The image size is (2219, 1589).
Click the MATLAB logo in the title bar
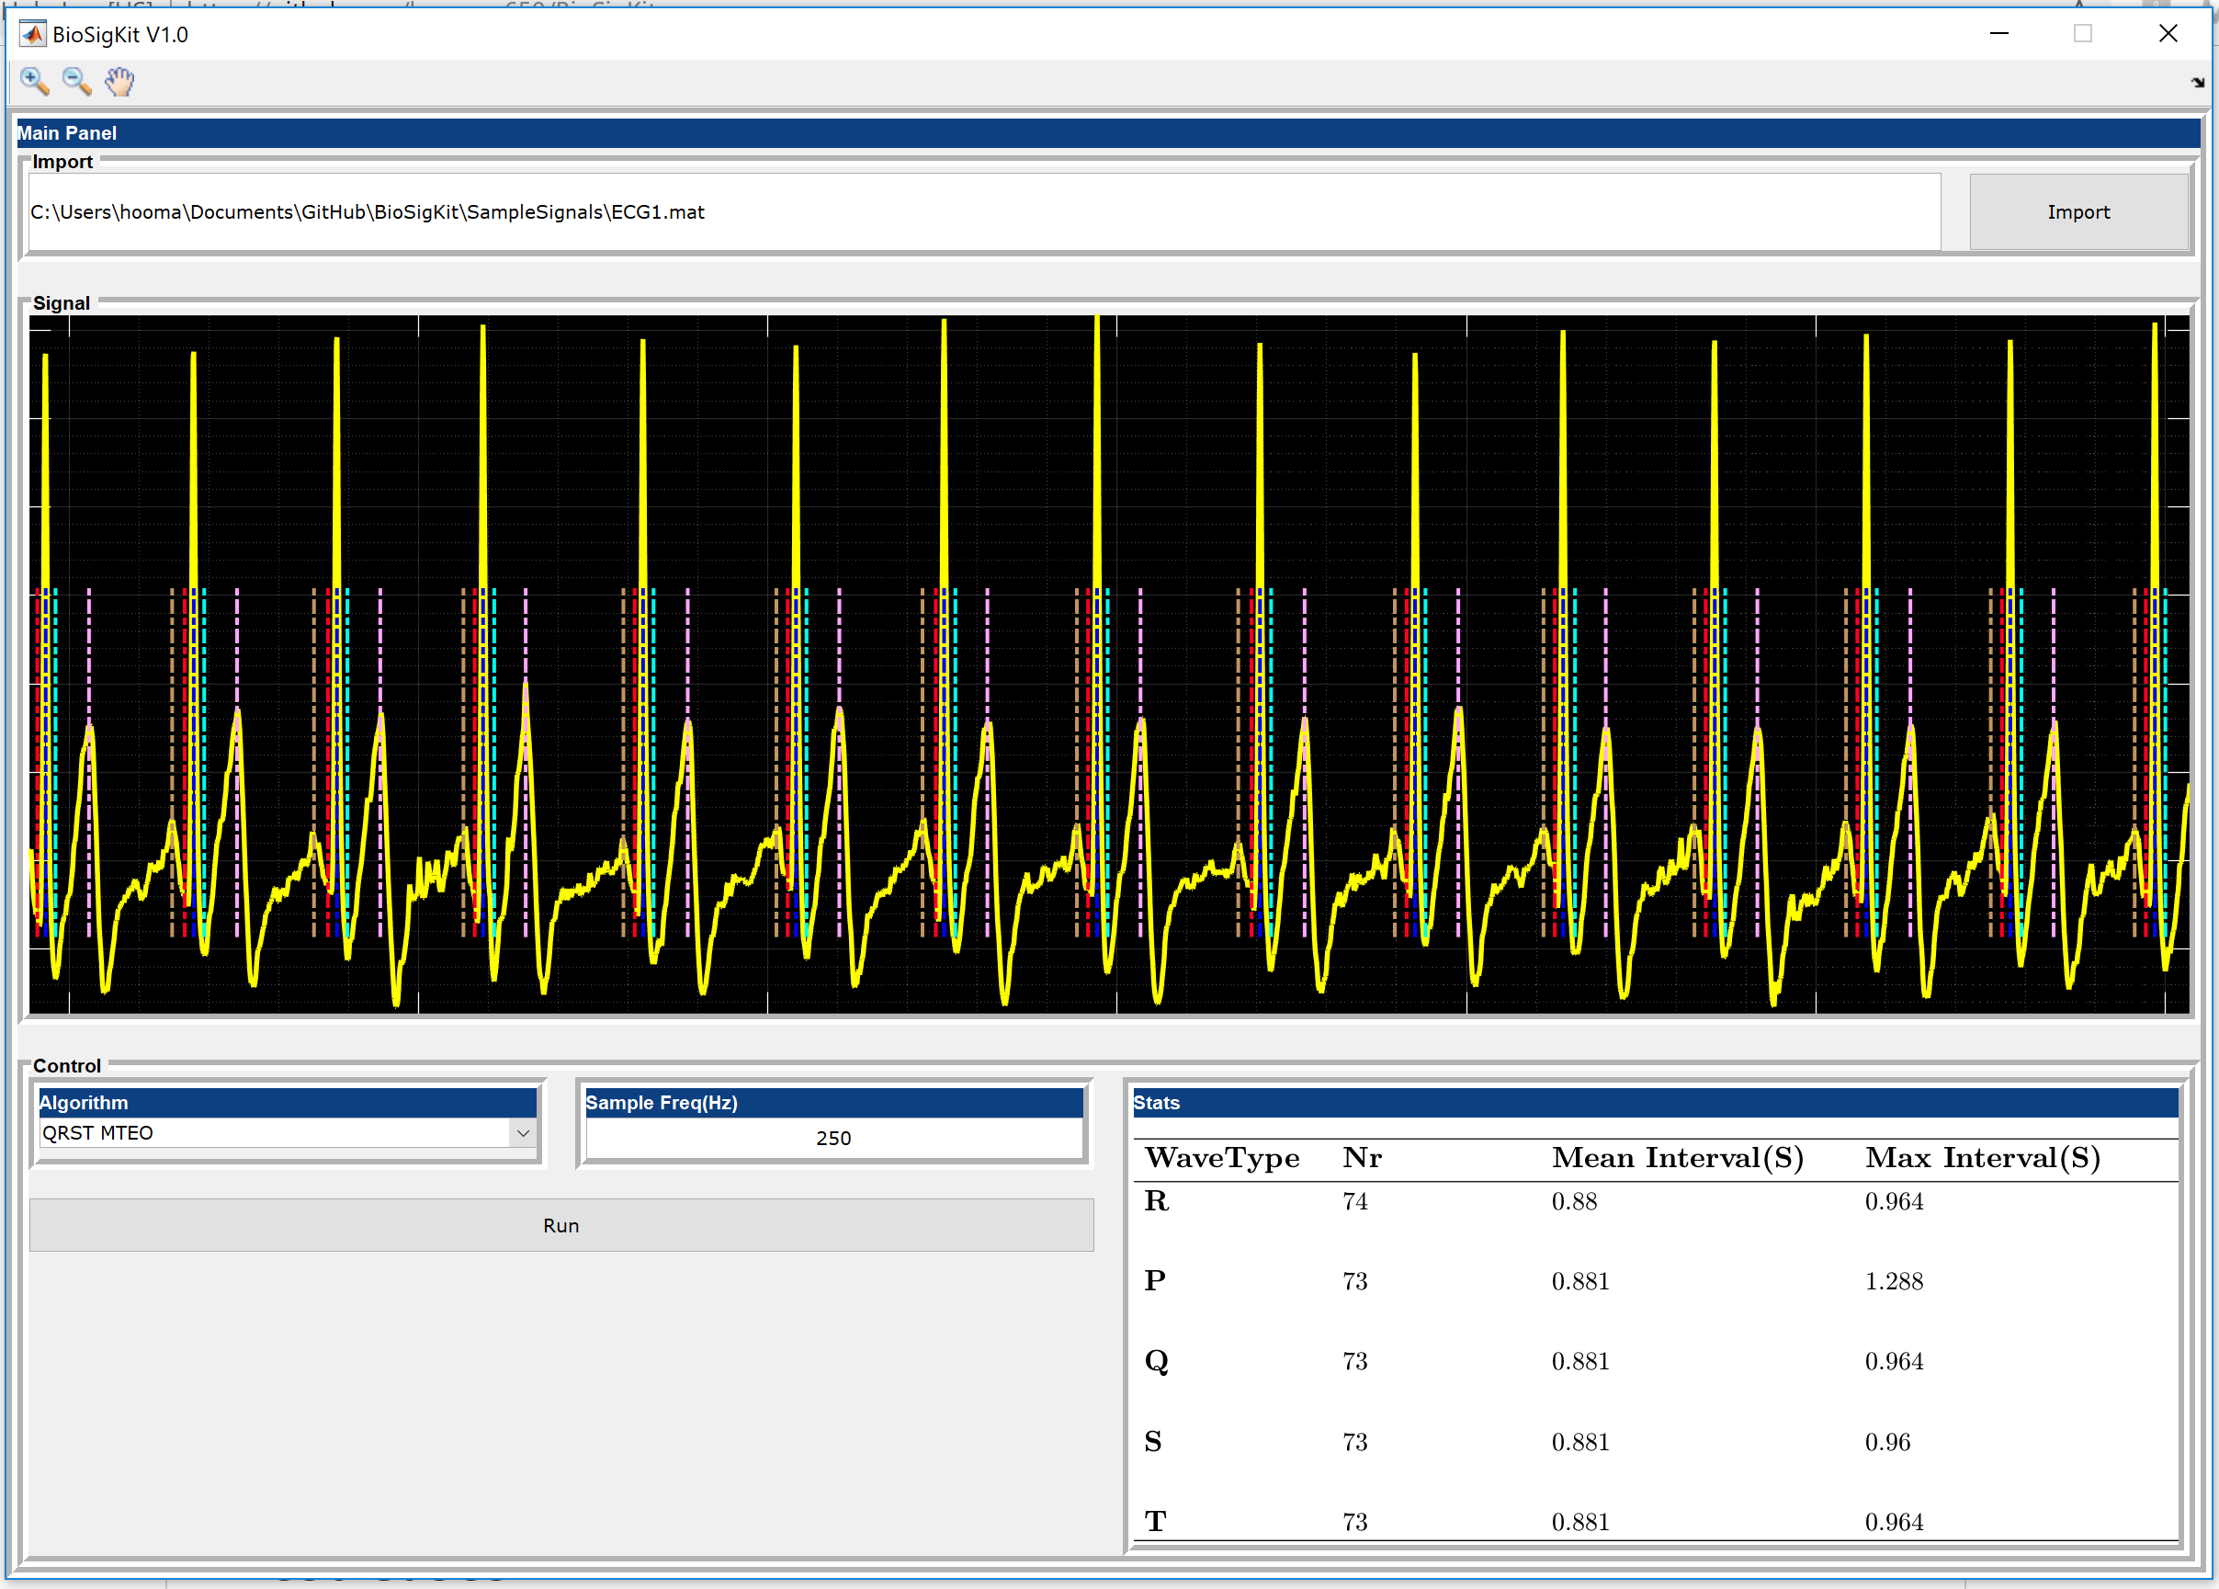32,32
